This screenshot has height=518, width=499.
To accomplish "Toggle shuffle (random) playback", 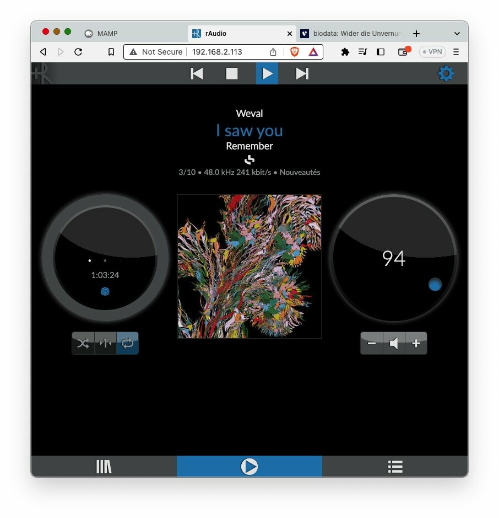I will (x=83, y=343).
